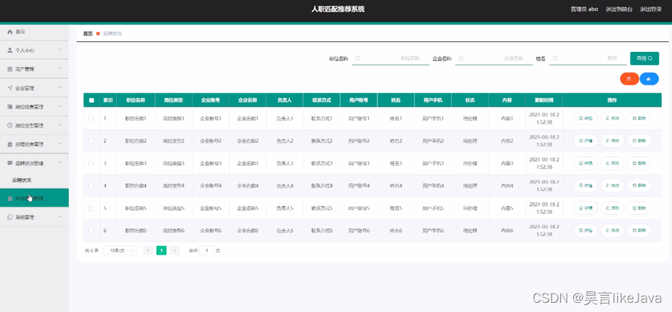Click the home icon beside 首页 in sidebar
This screenshot has height=312, width=672.
(10, 32)
